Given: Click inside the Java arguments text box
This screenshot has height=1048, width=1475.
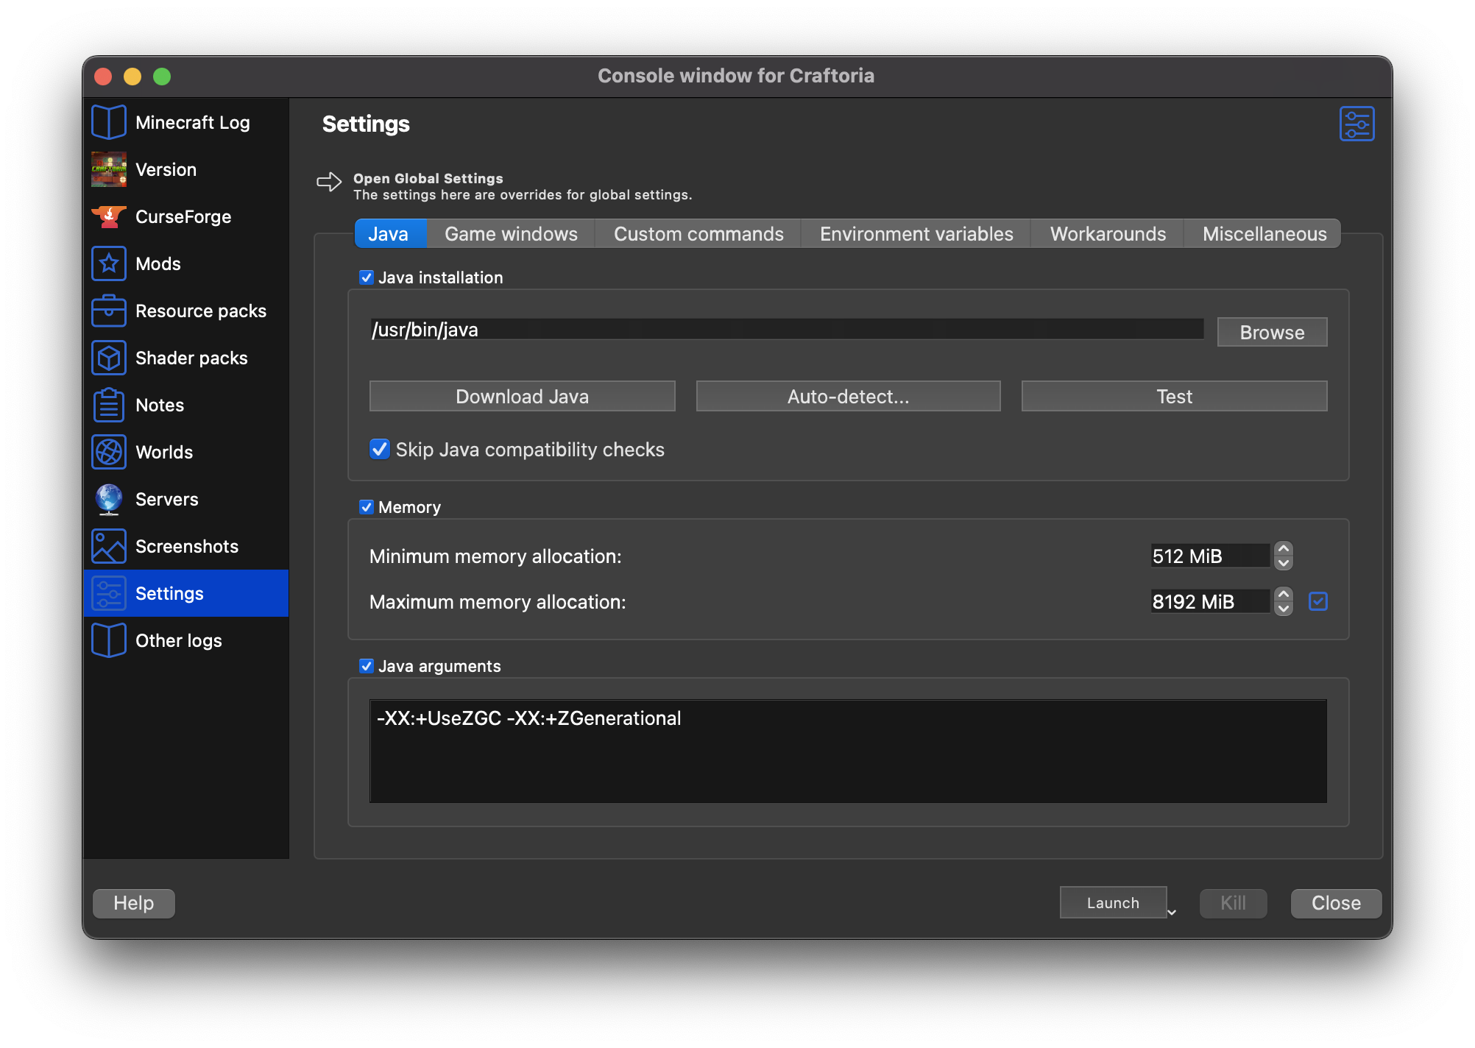Looking at the screenshot, I should [848, 751].
